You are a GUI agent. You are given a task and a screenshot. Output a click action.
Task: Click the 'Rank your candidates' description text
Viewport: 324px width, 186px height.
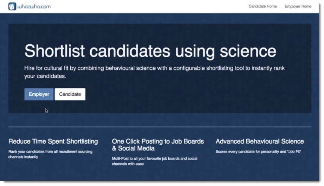tap(50, 154)
